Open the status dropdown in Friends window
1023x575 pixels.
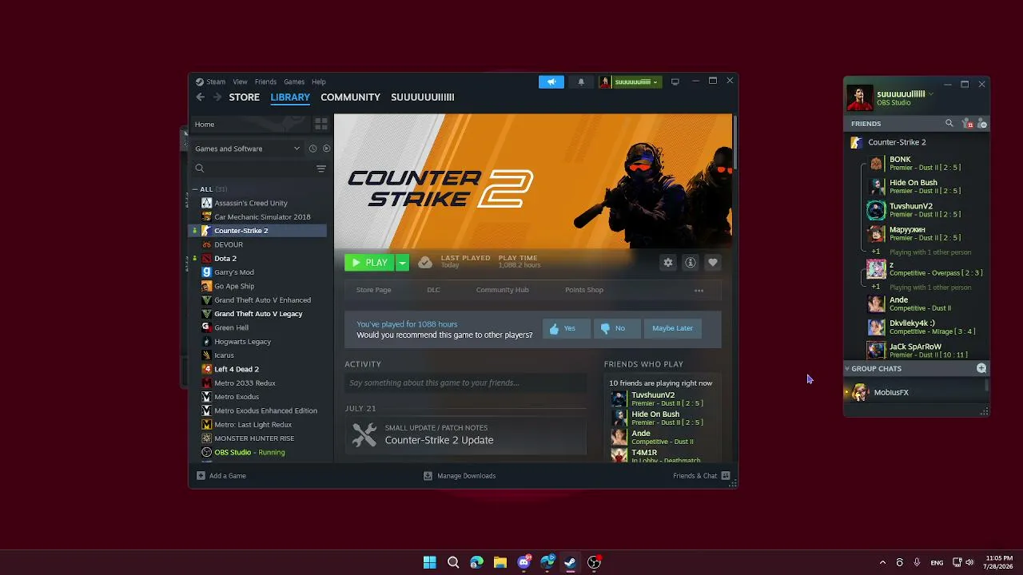coord(931,94)
